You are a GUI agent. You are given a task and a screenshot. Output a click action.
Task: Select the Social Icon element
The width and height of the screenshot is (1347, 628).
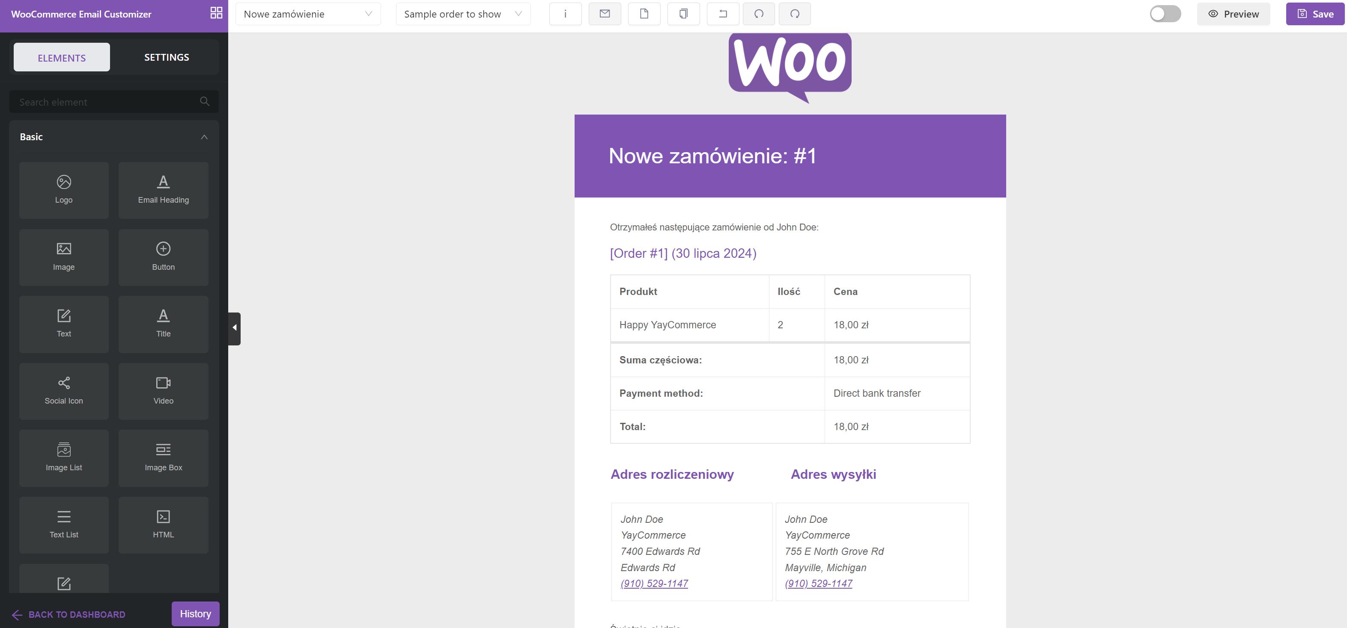click(x=64, y=391)
